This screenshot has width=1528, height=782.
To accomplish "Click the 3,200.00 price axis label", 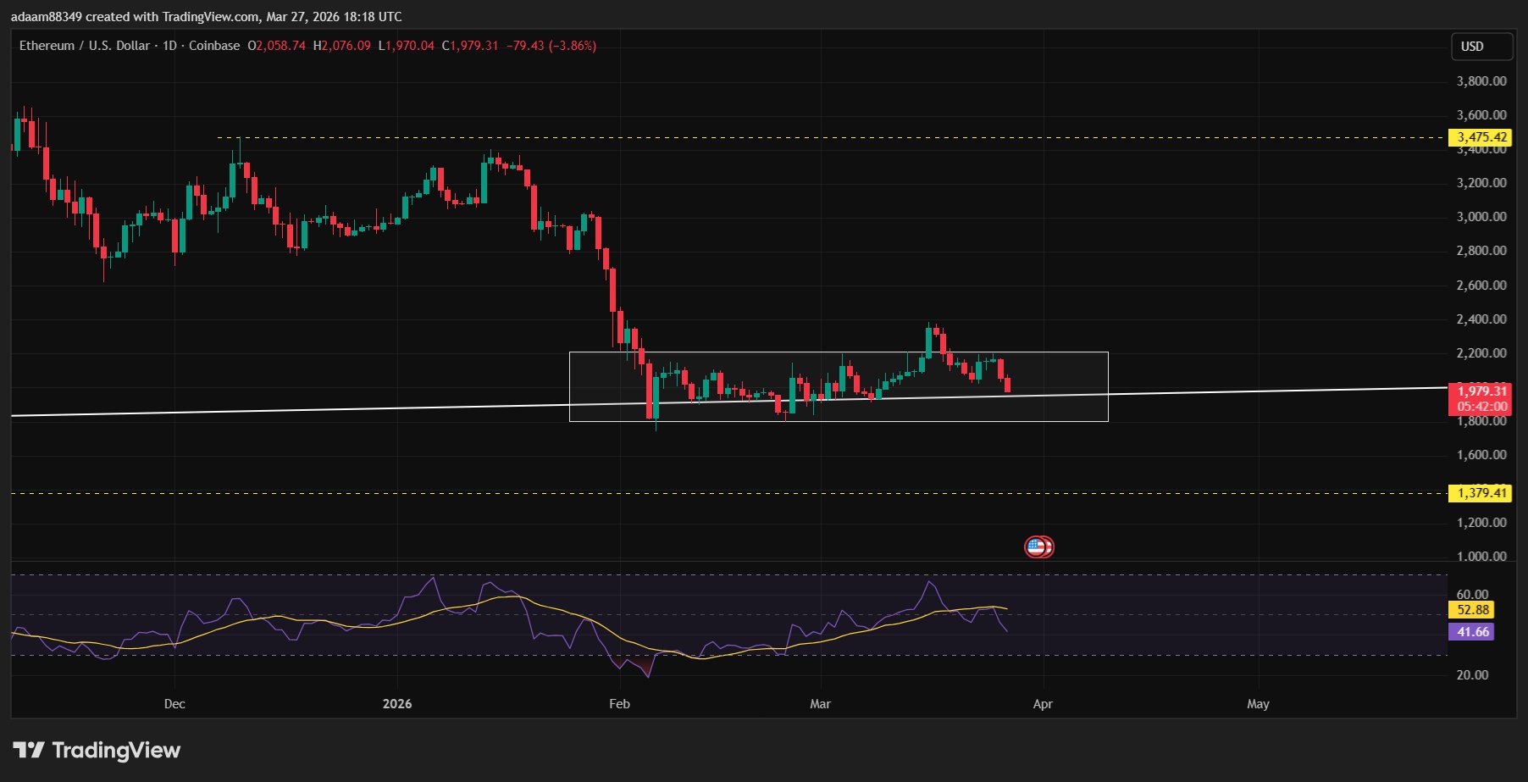I will (x=1481, y=183).
